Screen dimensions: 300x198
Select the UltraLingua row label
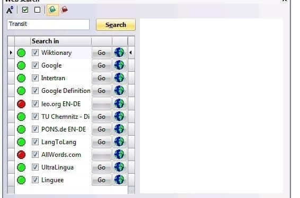[x=57, y=167]
